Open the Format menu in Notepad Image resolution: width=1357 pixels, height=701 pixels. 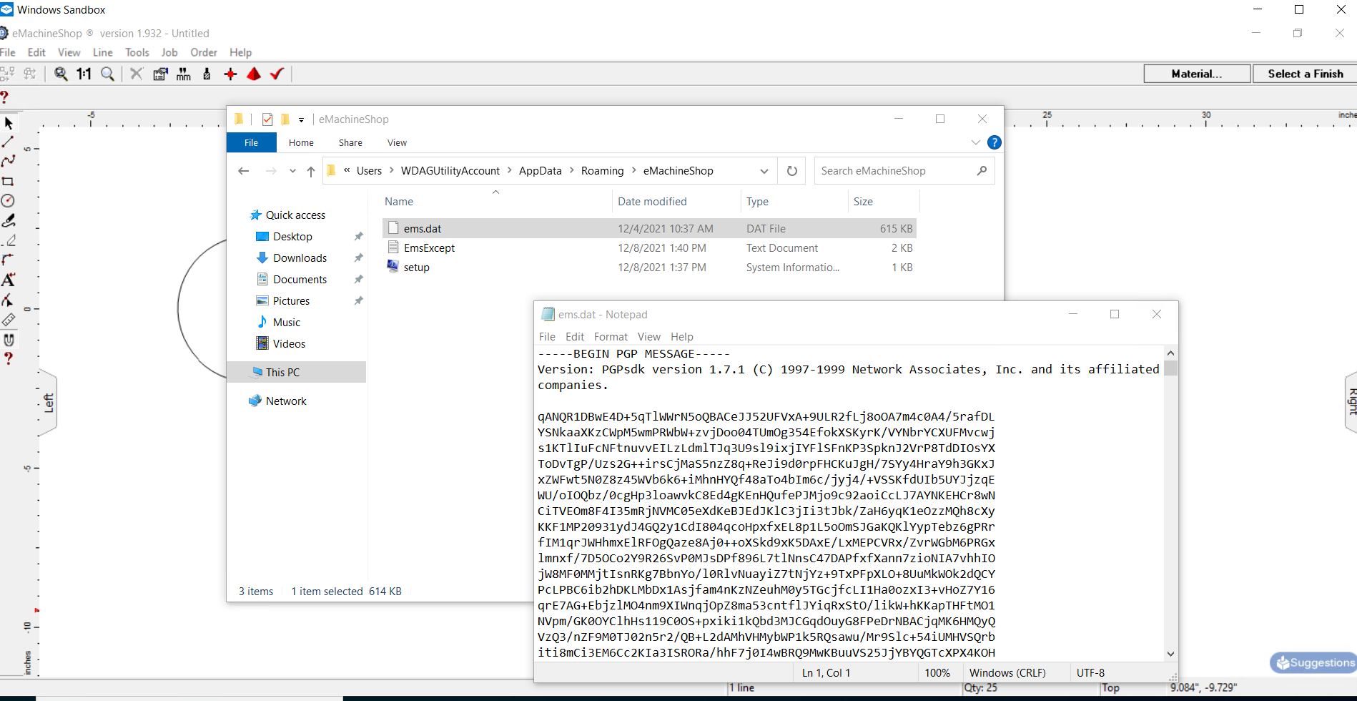[611, 337]
